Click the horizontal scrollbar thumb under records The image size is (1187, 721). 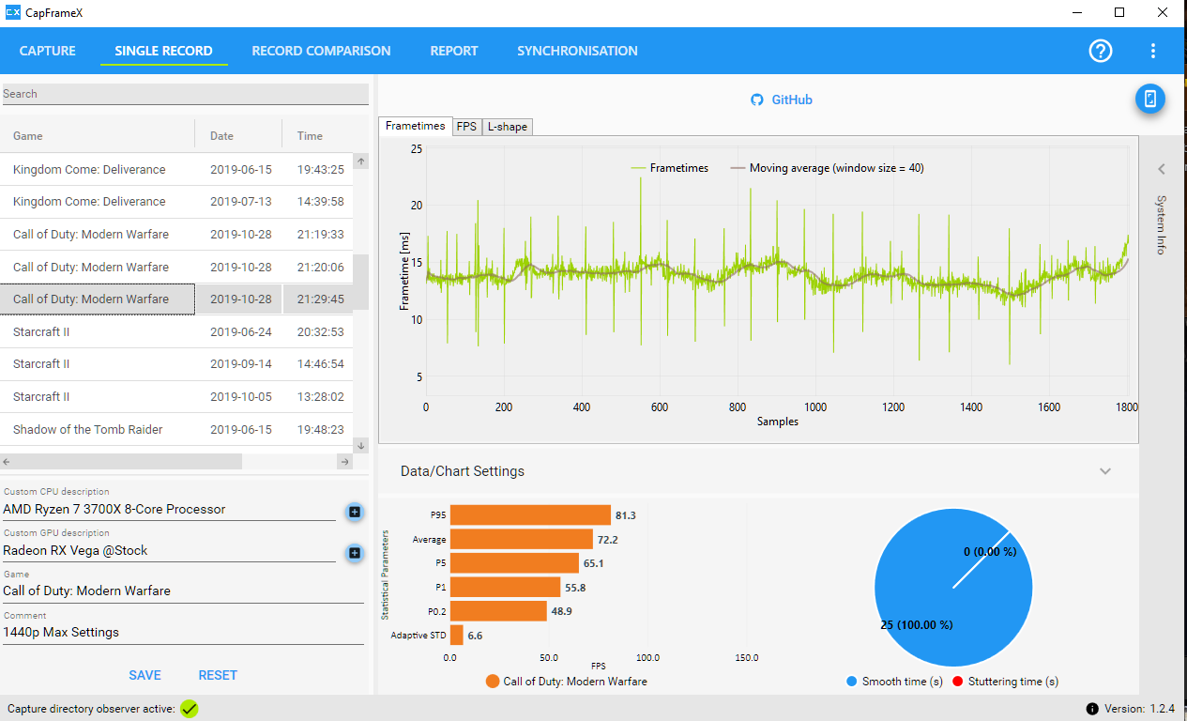pos(129,462)
